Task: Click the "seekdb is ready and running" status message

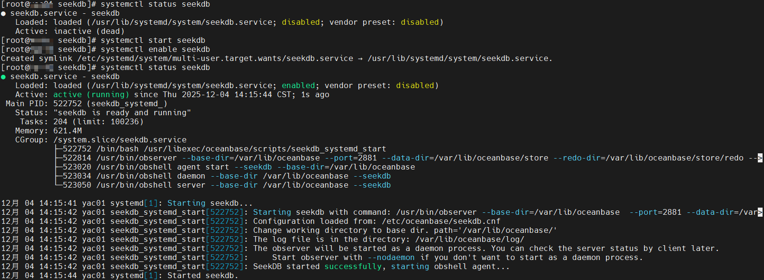Action: pyautogui.click(x=122, y=113)
